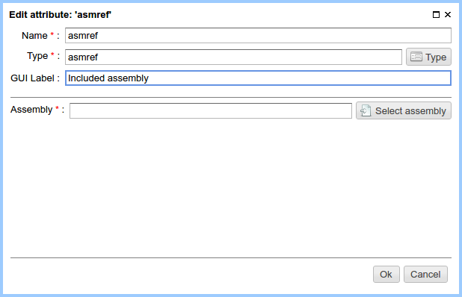Click into the Type text field

pos(233,57)
